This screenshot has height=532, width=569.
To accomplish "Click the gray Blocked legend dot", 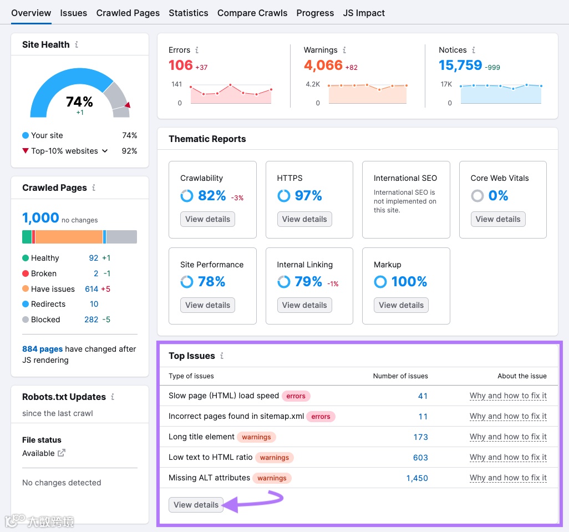I will pos(26,320).
